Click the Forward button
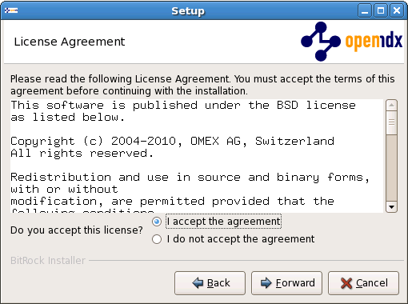The height and width of the screenshot is (304, 408). (286, 283)
